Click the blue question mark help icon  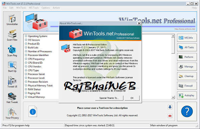click(187, 111)
